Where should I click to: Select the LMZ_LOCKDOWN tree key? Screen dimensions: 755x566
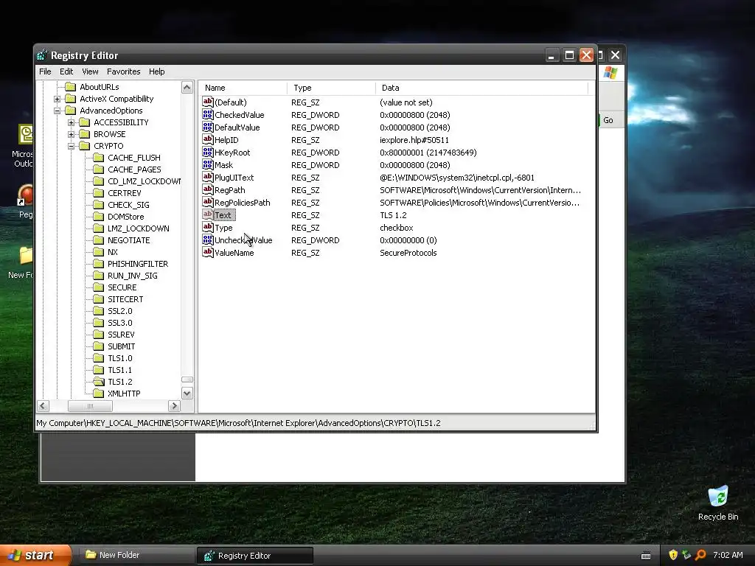pyautogui.click(x=138, y=228)
